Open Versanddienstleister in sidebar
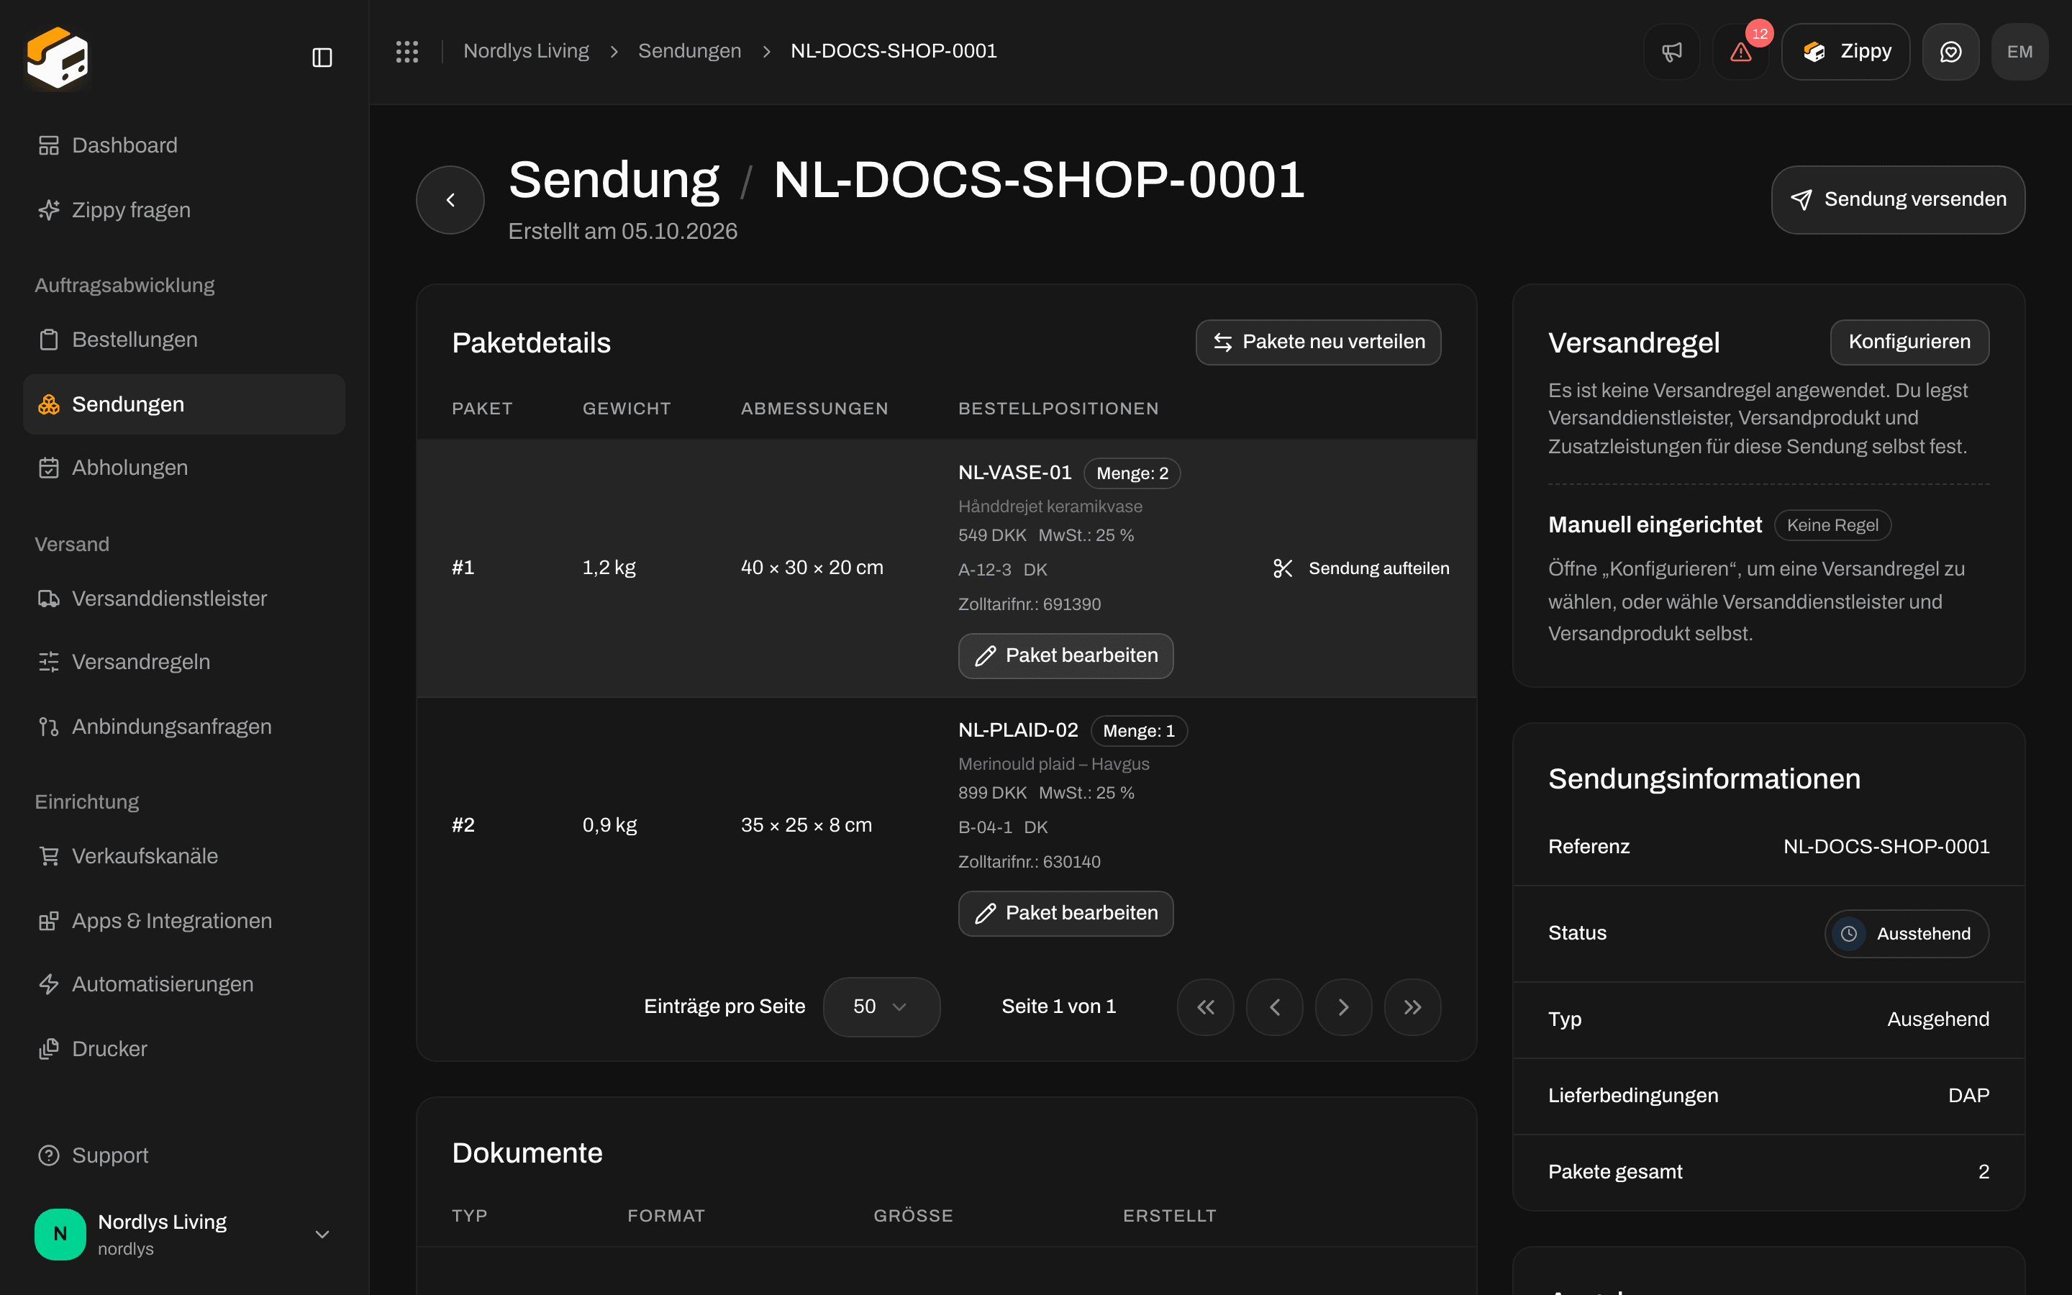2072x1295 pixels. coord(184,598)
